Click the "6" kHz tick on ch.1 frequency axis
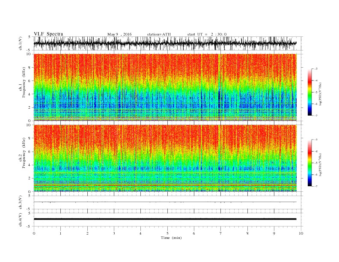Screen dimensions: 339x262 click(x=30, y=81)
